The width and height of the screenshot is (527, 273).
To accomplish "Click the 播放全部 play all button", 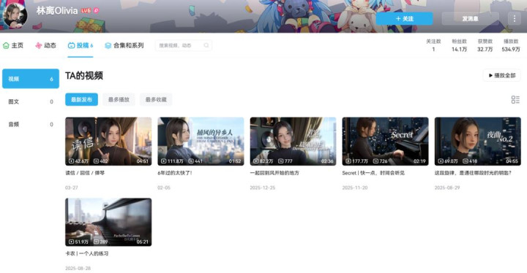I will (502, 75).
